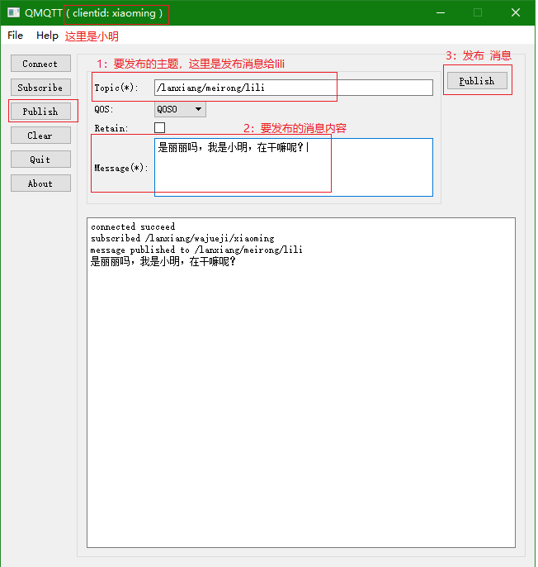Select Publish in the left button column
Viewport: 538px width, 567px height.
[40, 112]
